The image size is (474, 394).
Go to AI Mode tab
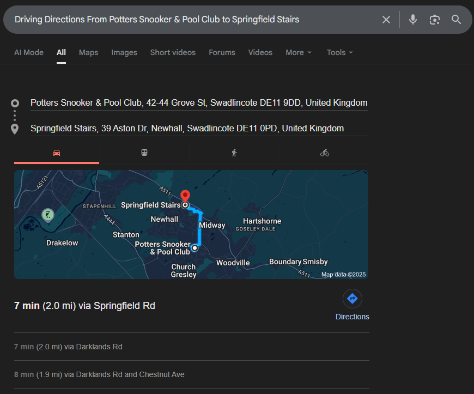(29, 52)
